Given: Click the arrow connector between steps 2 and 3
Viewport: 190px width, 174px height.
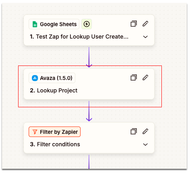Looking at the screenshot, I should point(89,111).
